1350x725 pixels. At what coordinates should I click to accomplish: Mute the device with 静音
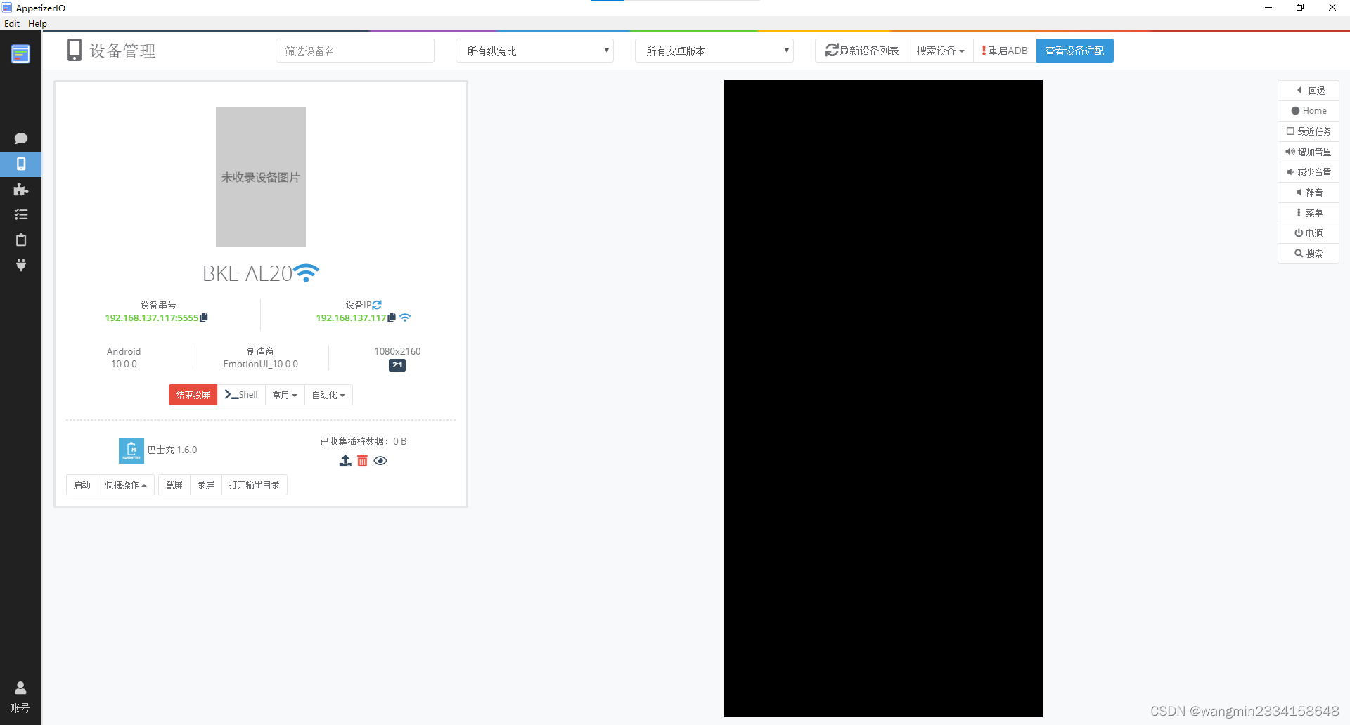1309,192
